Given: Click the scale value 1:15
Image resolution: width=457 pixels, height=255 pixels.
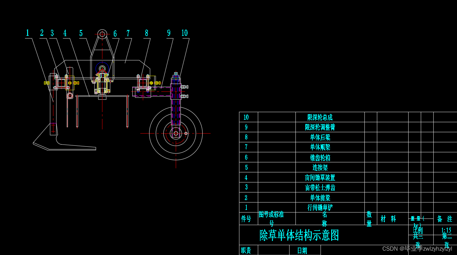Looking at the screenshot, I should point(446,230).
